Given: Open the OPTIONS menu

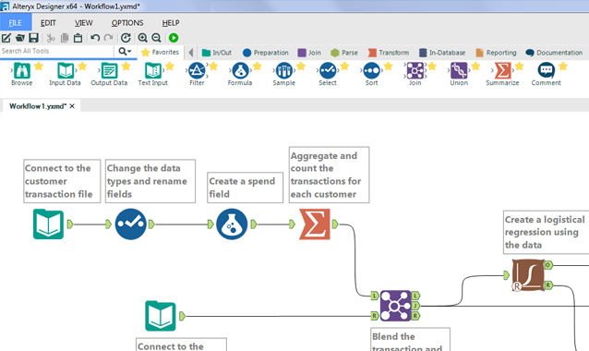Looking at the screenshot, I should [127, 23].
